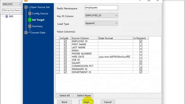Click the HIRE DATE date format cell
185x104 pixels.
click(116, 57)
